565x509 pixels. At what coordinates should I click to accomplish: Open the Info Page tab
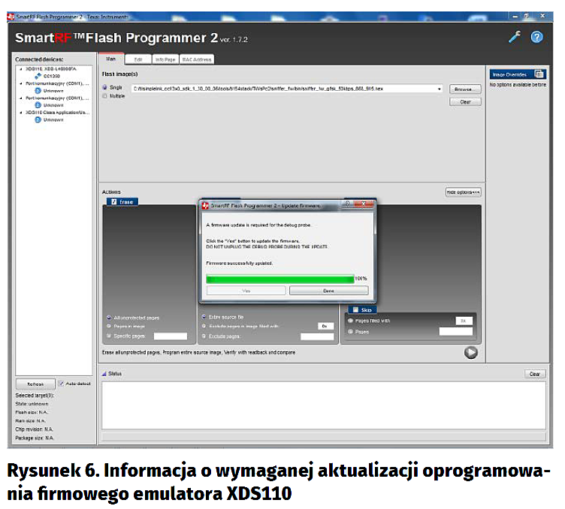point(164,59)
